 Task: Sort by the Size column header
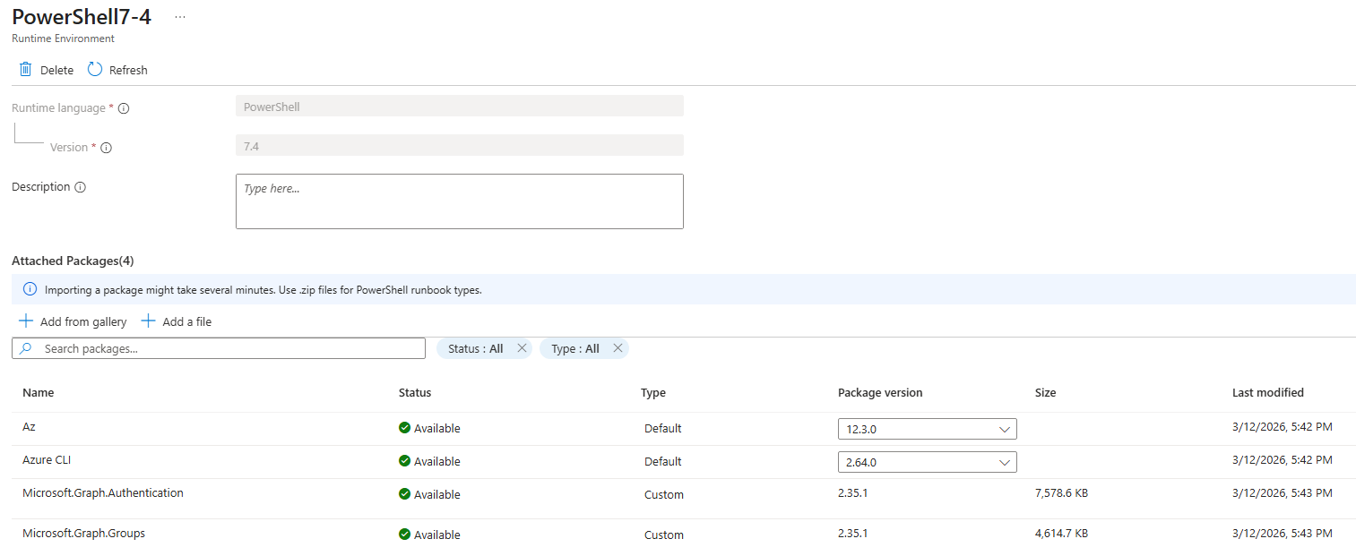coord(1046,393)
